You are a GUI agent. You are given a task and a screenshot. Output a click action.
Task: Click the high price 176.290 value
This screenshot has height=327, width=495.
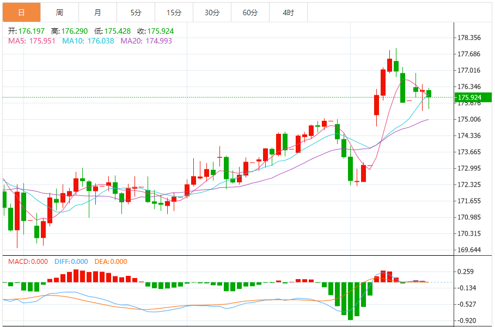(75, 31)
